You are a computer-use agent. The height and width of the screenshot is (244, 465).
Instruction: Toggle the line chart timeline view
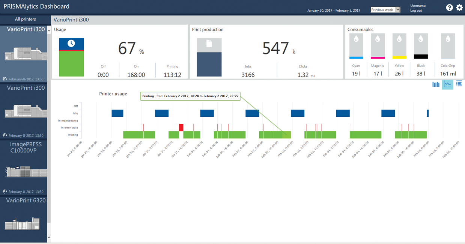point(447,84)
